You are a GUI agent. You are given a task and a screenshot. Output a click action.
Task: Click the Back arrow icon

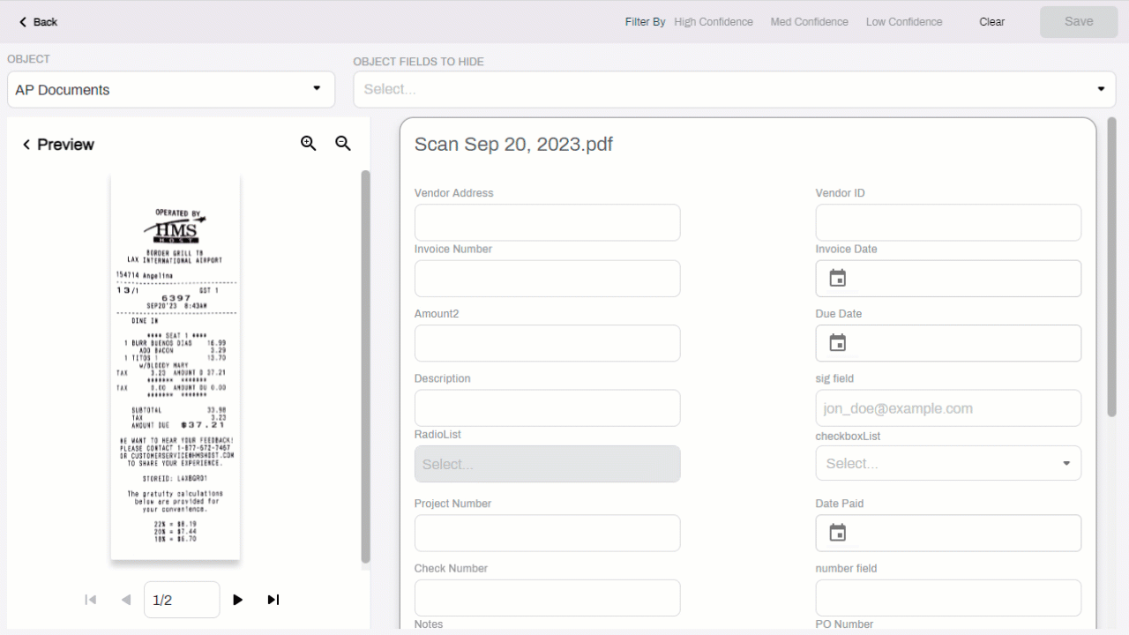pyautogui.click(x=23, y=22)
